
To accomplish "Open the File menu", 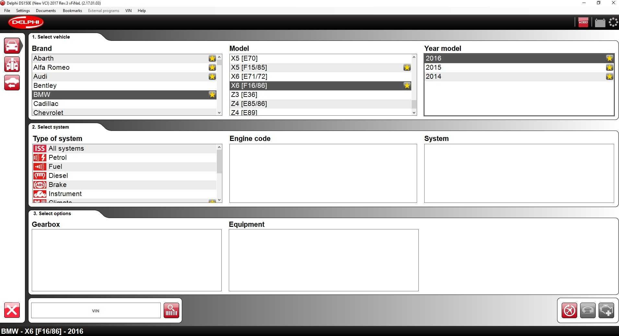I will (7, 11).
